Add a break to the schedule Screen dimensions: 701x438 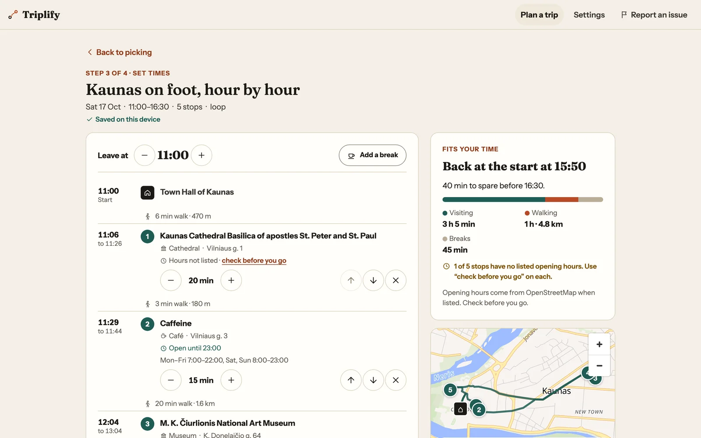[x=372, y=155]
